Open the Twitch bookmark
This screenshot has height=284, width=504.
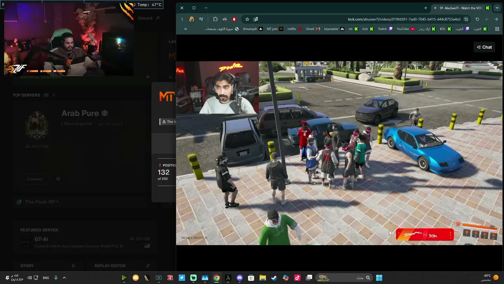click(385, 29)
